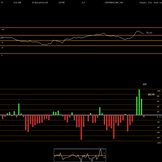Click the MR axis label -60
162x162 pixels.
point(158,133)
